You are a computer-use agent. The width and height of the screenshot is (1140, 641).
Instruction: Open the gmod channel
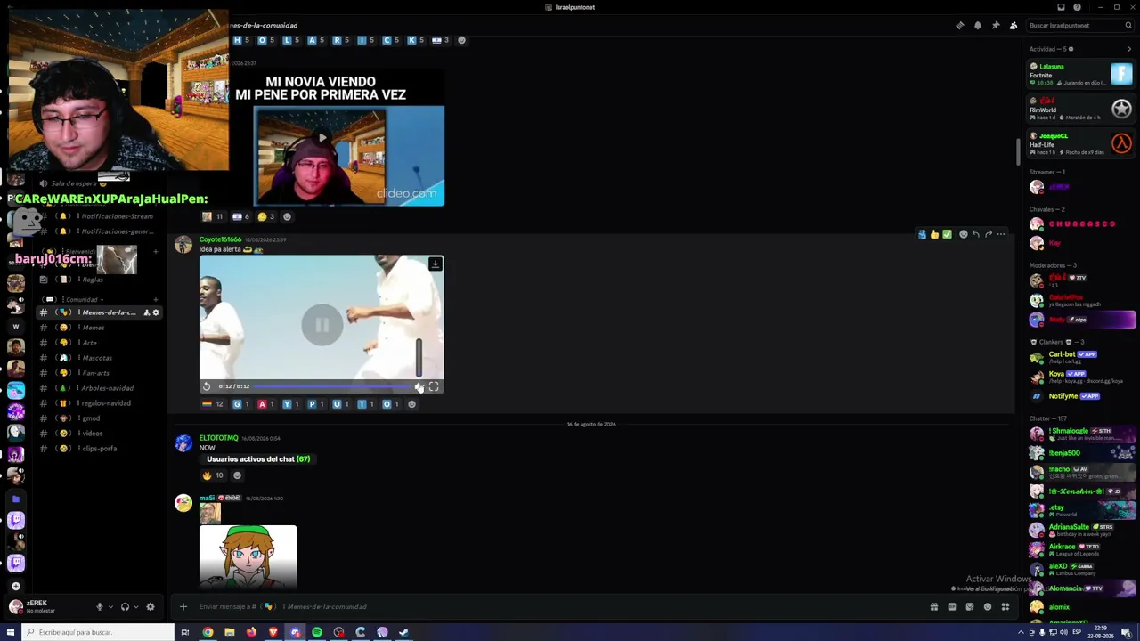click(x=98, y=418)
